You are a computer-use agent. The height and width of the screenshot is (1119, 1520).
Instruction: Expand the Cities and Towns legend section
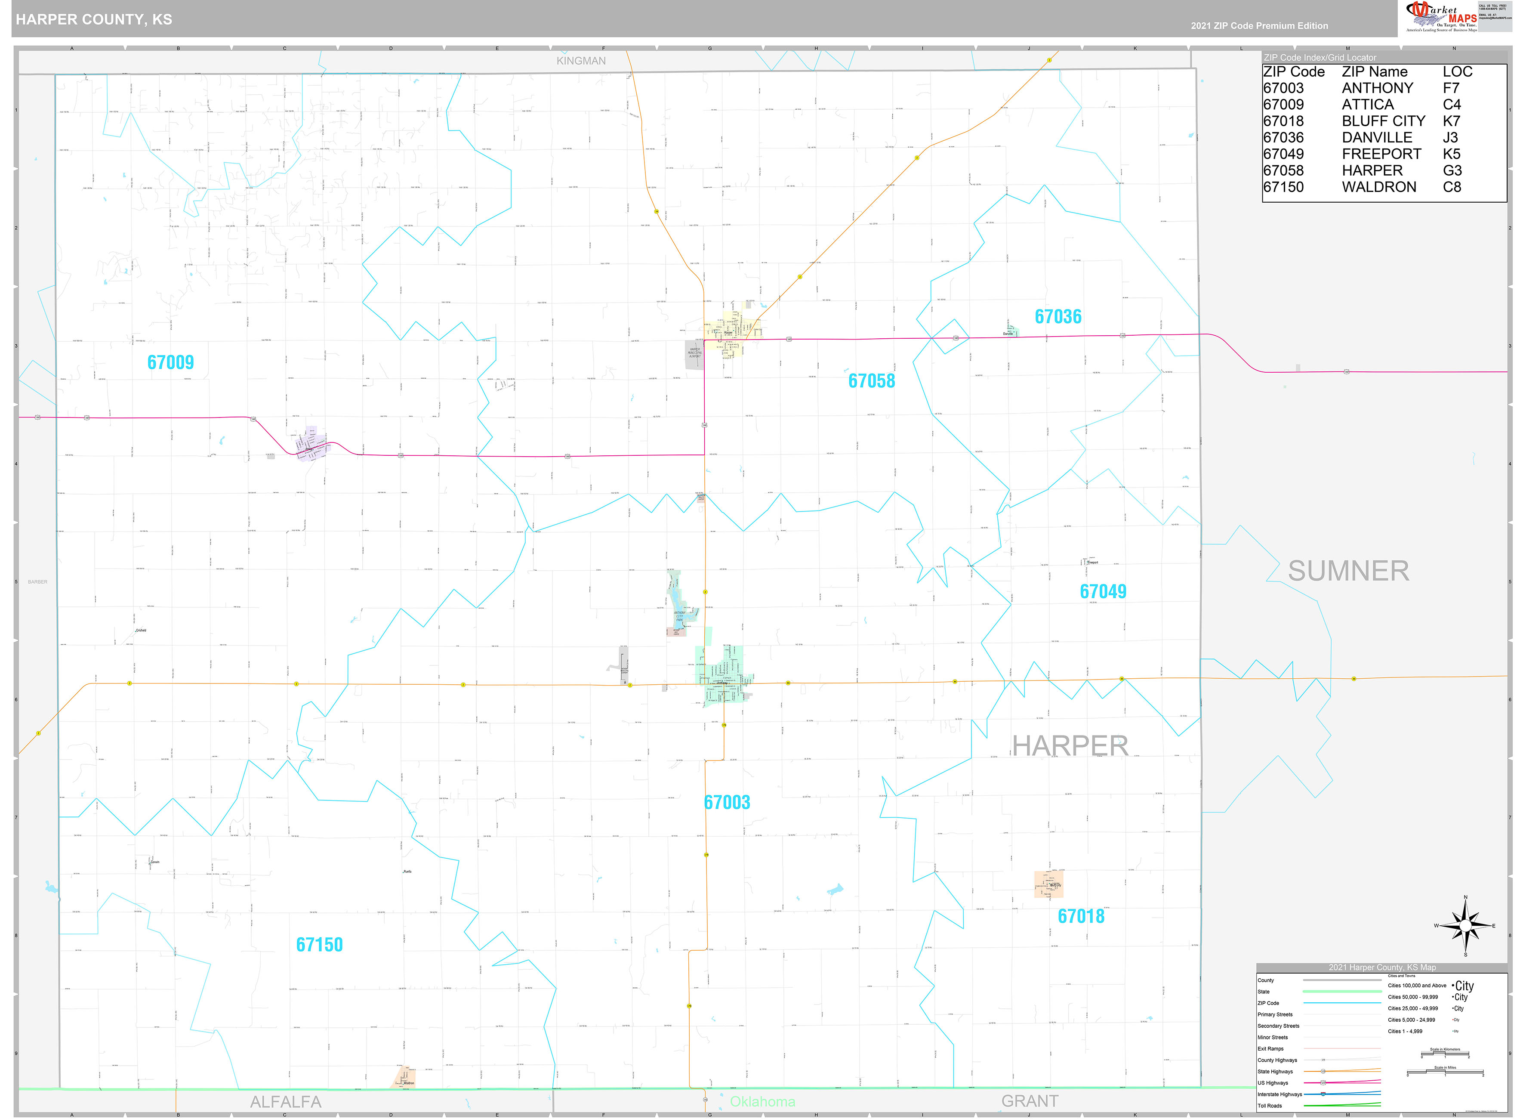(x=1402, y=976)
